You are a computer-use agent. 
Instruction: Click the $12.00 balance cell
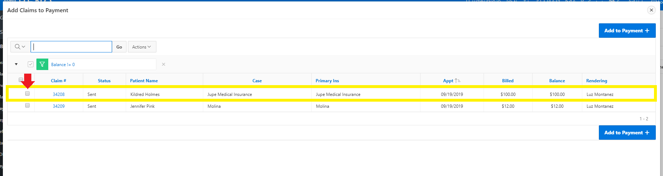click(x=557, y=106)
